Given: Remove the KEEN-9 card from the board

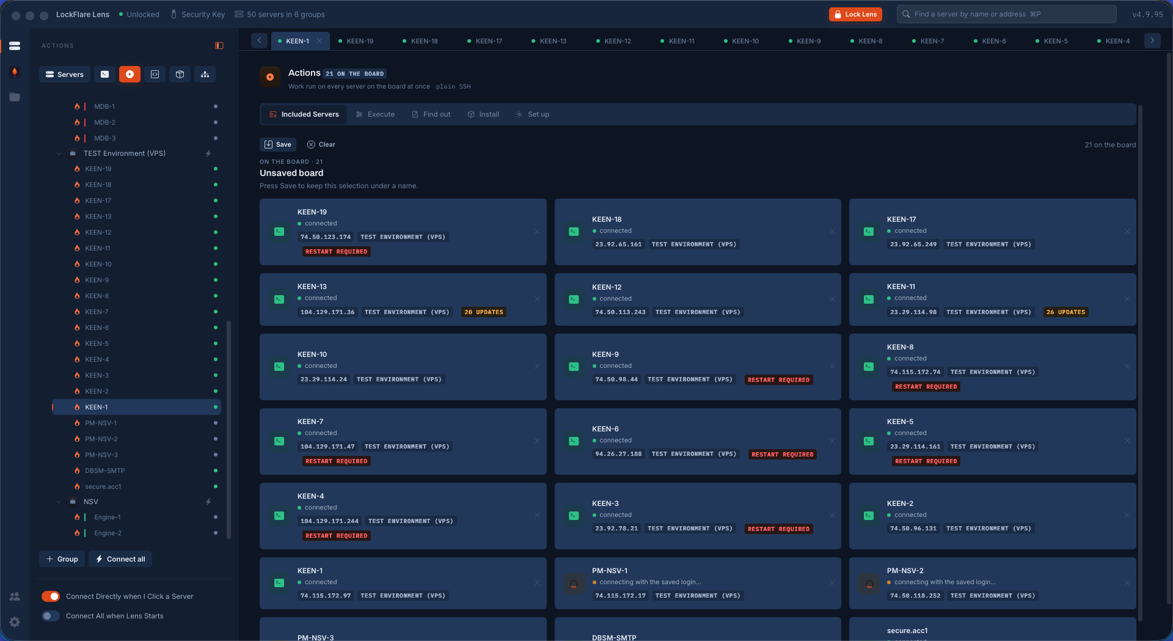Looking at the screenshot, I should click(832, 367).
